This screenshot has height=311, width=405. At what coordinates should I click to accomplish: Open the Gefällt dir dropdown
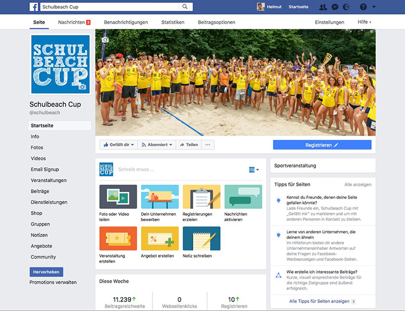click(119, 145)
